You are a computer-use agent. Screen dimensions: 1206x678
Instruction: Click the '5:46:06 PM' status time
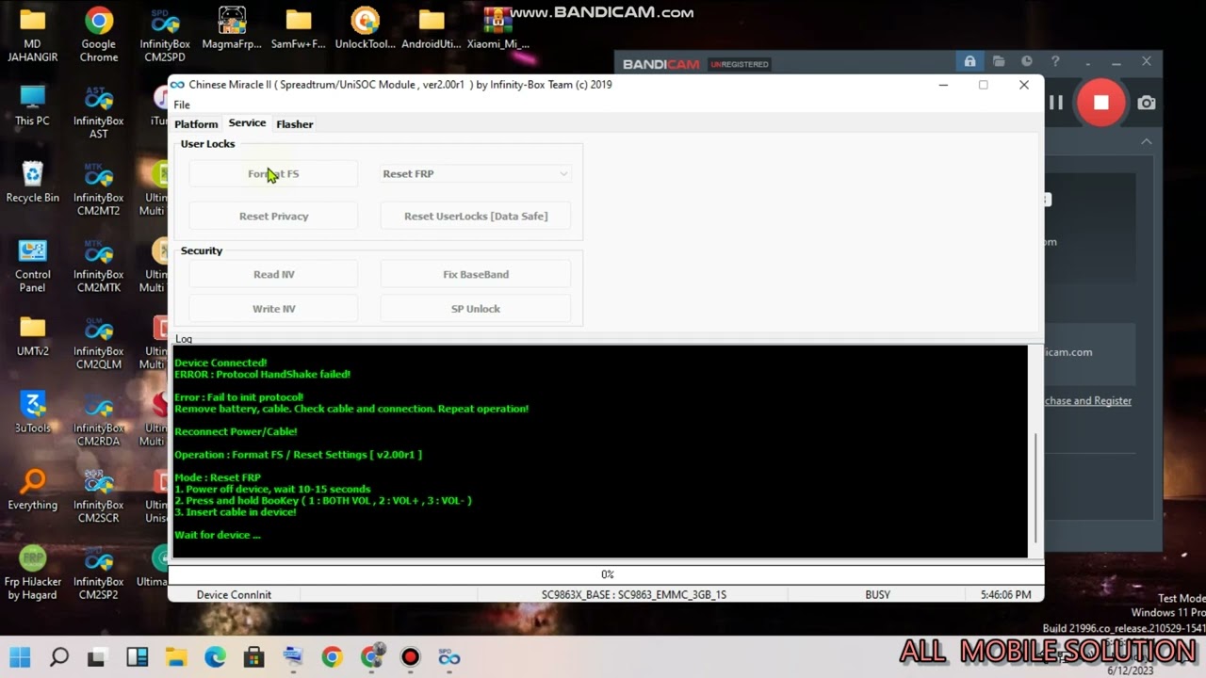[1005, 594]
